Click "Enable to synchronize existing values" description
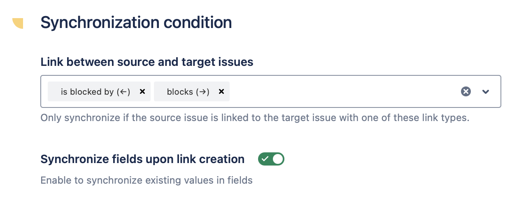 coord(146,180)
